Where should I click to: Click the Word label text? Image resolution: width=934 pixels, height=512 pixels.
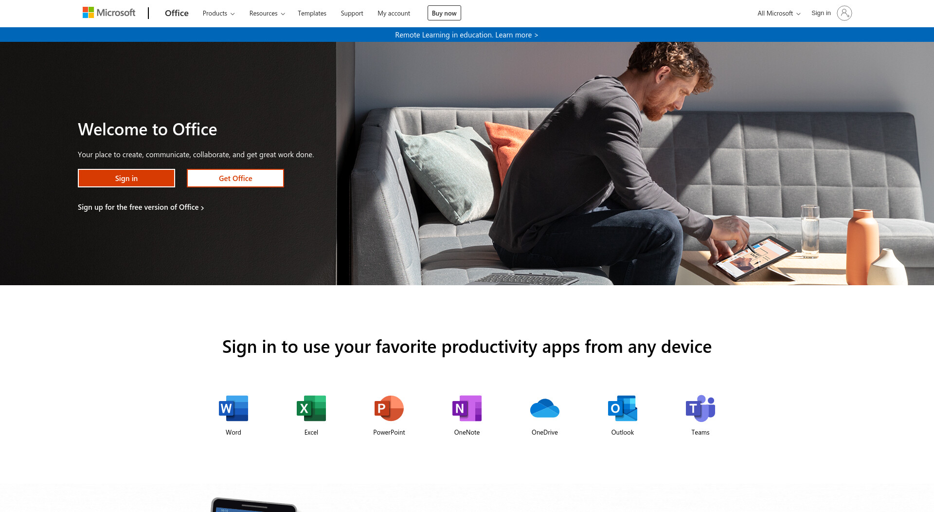(233, 432)
